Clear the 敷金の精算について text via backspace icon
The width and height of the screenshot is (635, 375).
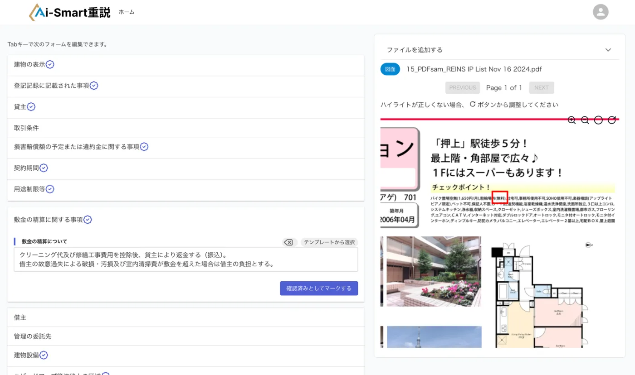(288, 242)
